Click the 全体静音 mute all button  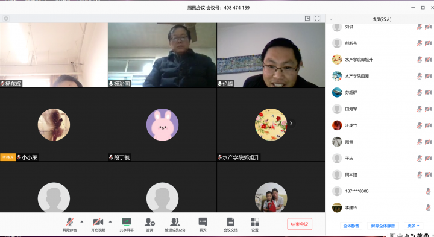[351, 226]
